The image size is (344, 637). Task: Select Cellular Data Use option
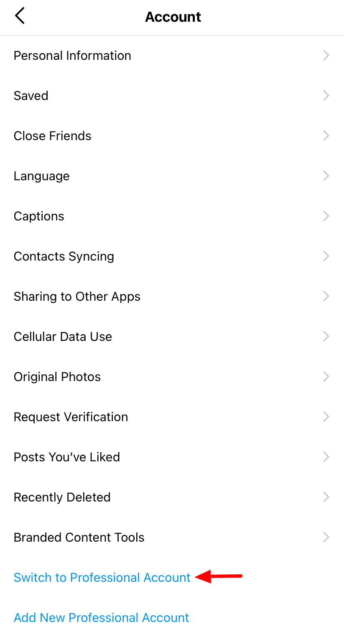pyautogui.click(x=63, y=337)
